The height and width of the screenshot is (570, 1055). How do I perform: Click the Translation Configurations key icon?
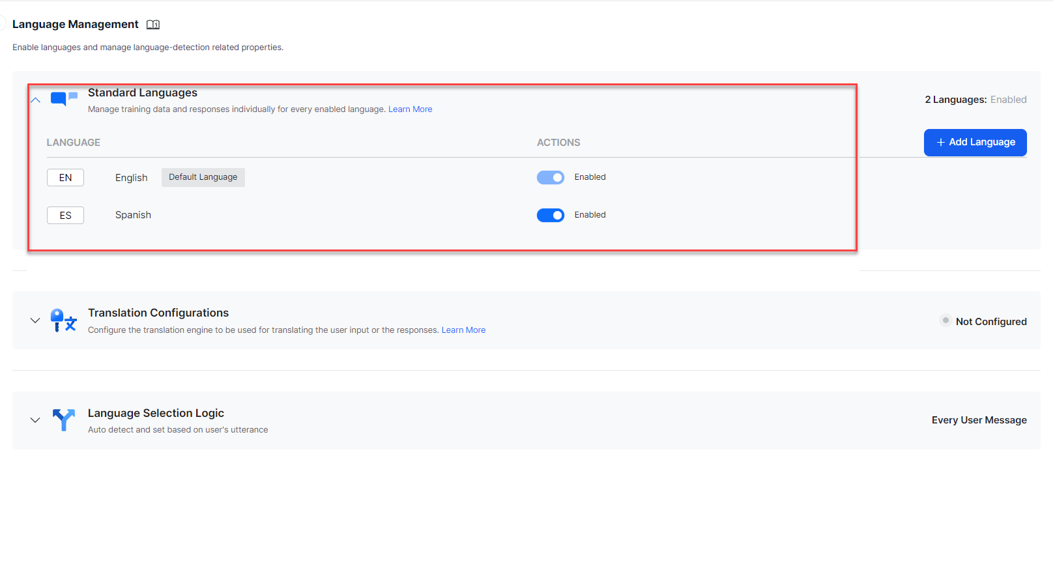64,321
